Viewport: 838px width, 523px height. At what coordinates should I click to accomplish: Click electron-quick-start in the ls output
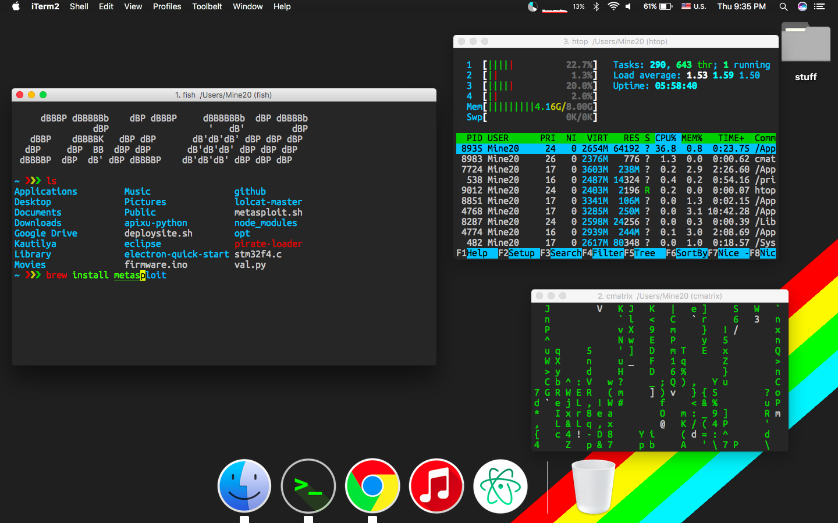pos(176,255)
